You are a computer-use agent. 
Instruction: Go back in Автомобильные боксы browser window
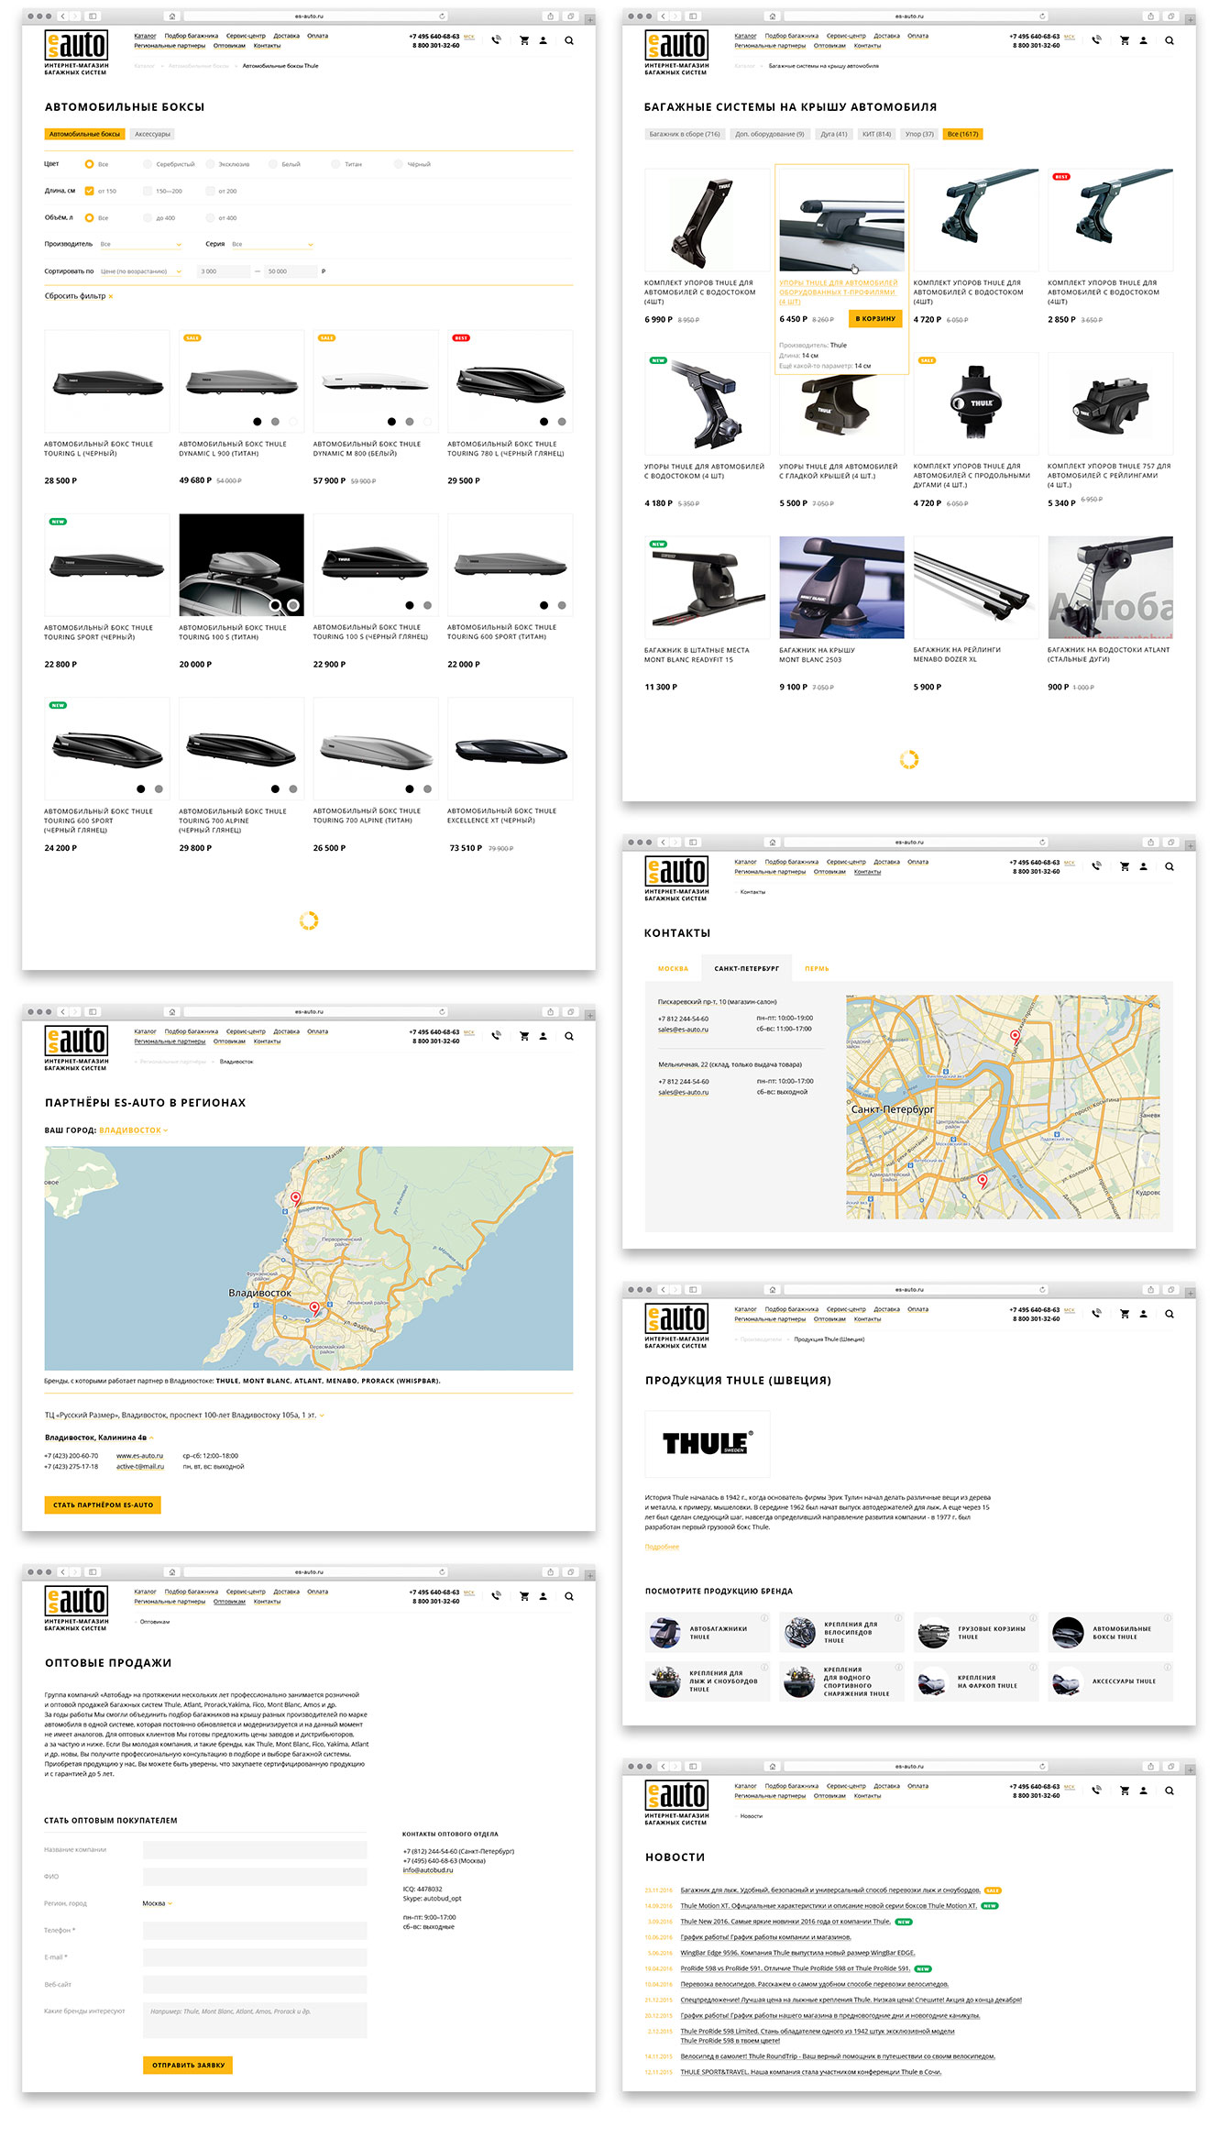63,17
